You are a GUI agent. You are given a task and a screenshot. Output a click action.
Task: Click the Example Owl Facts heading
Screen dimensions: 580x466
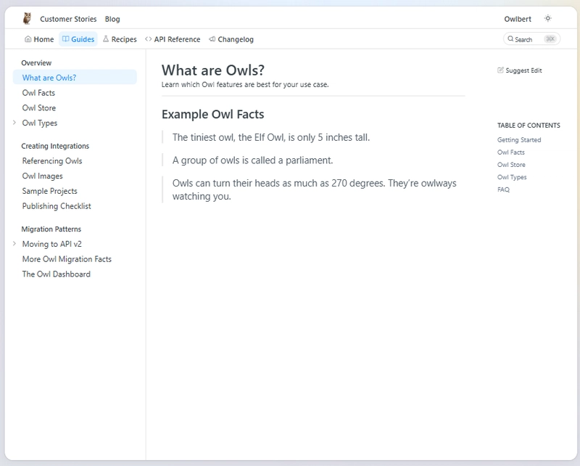coord(212,114)
